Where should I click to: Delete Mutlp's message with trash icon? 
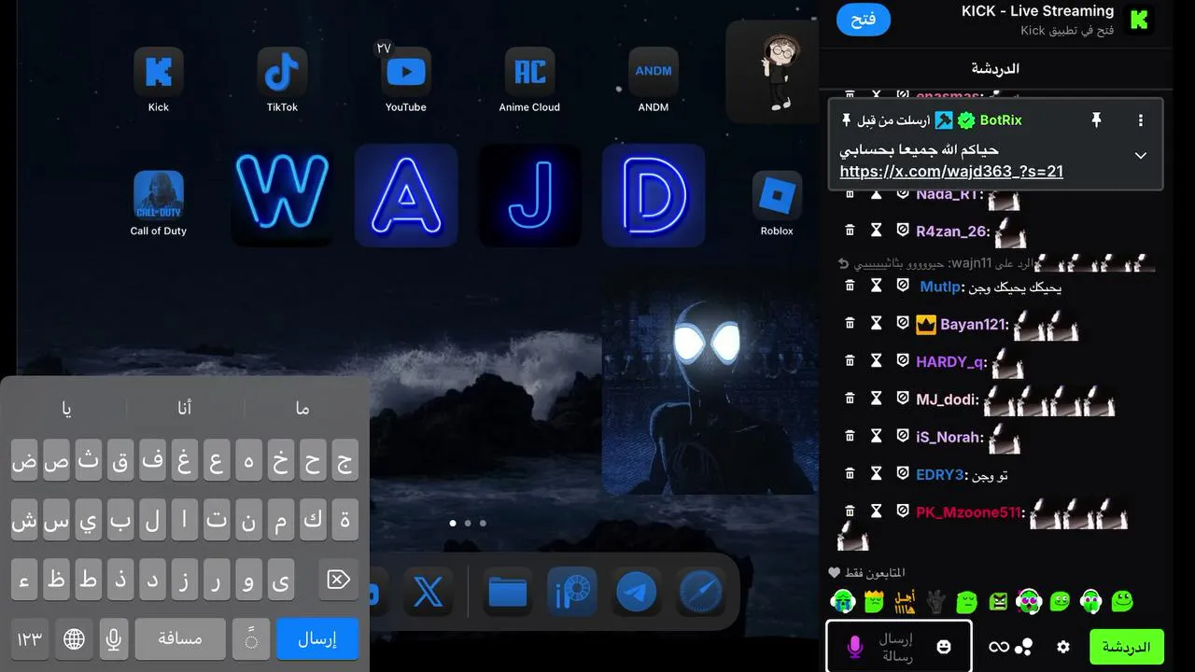(x=850, y=286)
